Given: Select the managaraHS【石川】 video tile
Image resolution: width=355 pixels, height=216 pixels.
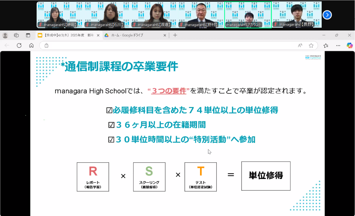Looking at the screenshot, I should click(x=107, y=15).
